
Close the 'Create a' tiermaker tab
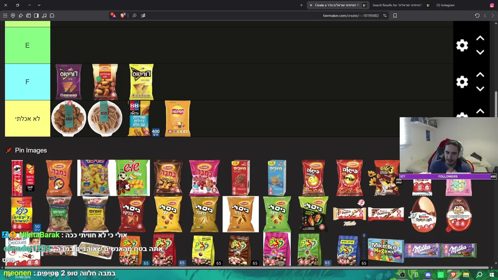[x=311, y=5]
